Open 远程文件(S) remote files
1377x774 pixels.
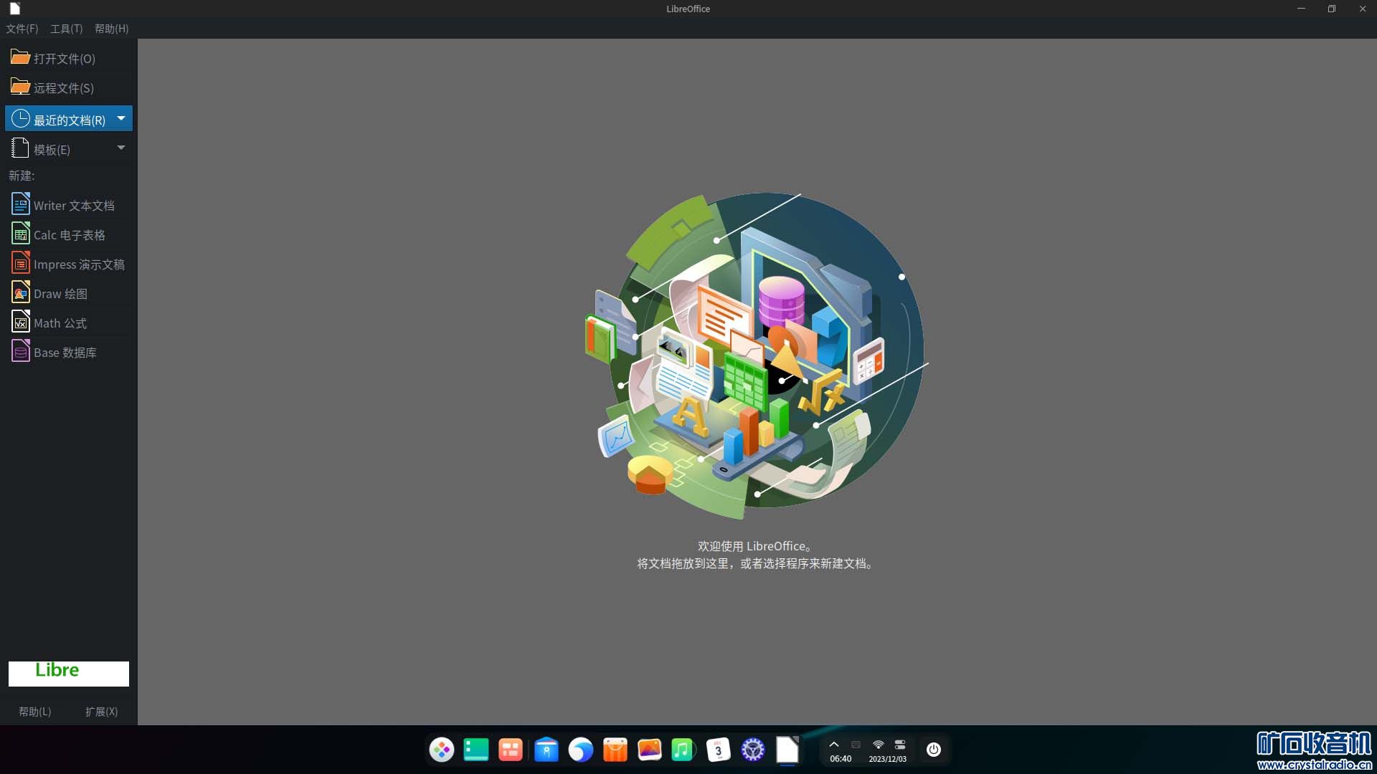pyautogui.click(x=63, y=87)
